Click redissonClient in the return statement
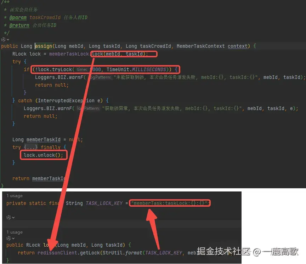Viewport: 306px width, 264px height. coord(57,253)
